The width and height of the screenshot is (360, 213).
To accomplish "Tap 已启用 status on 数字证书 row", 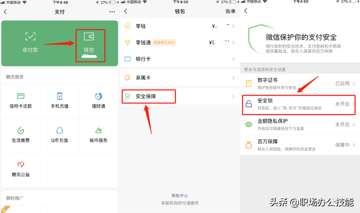I will 342,83.
